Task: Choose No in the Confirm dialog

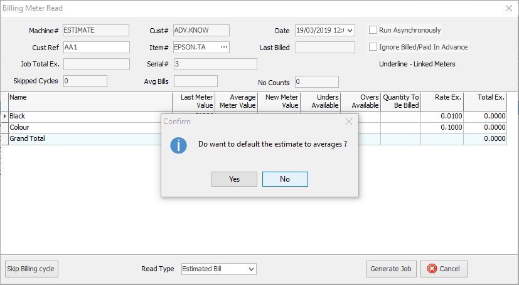Action: 285,179
